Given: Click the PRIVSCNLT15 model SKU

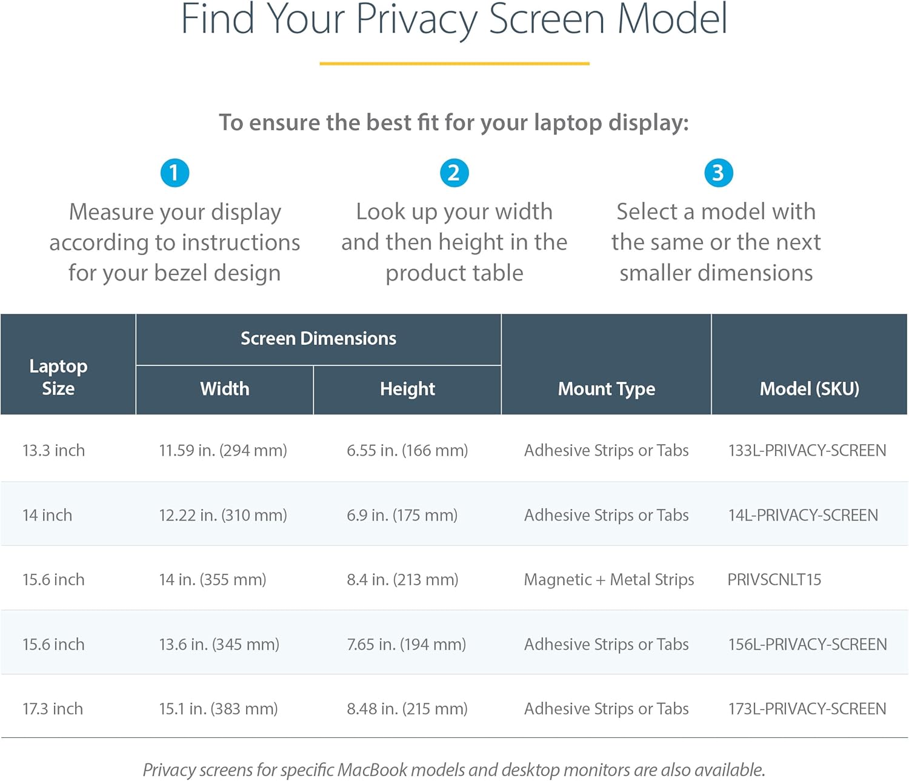Looking at the screenshot, I should point(774,579).
